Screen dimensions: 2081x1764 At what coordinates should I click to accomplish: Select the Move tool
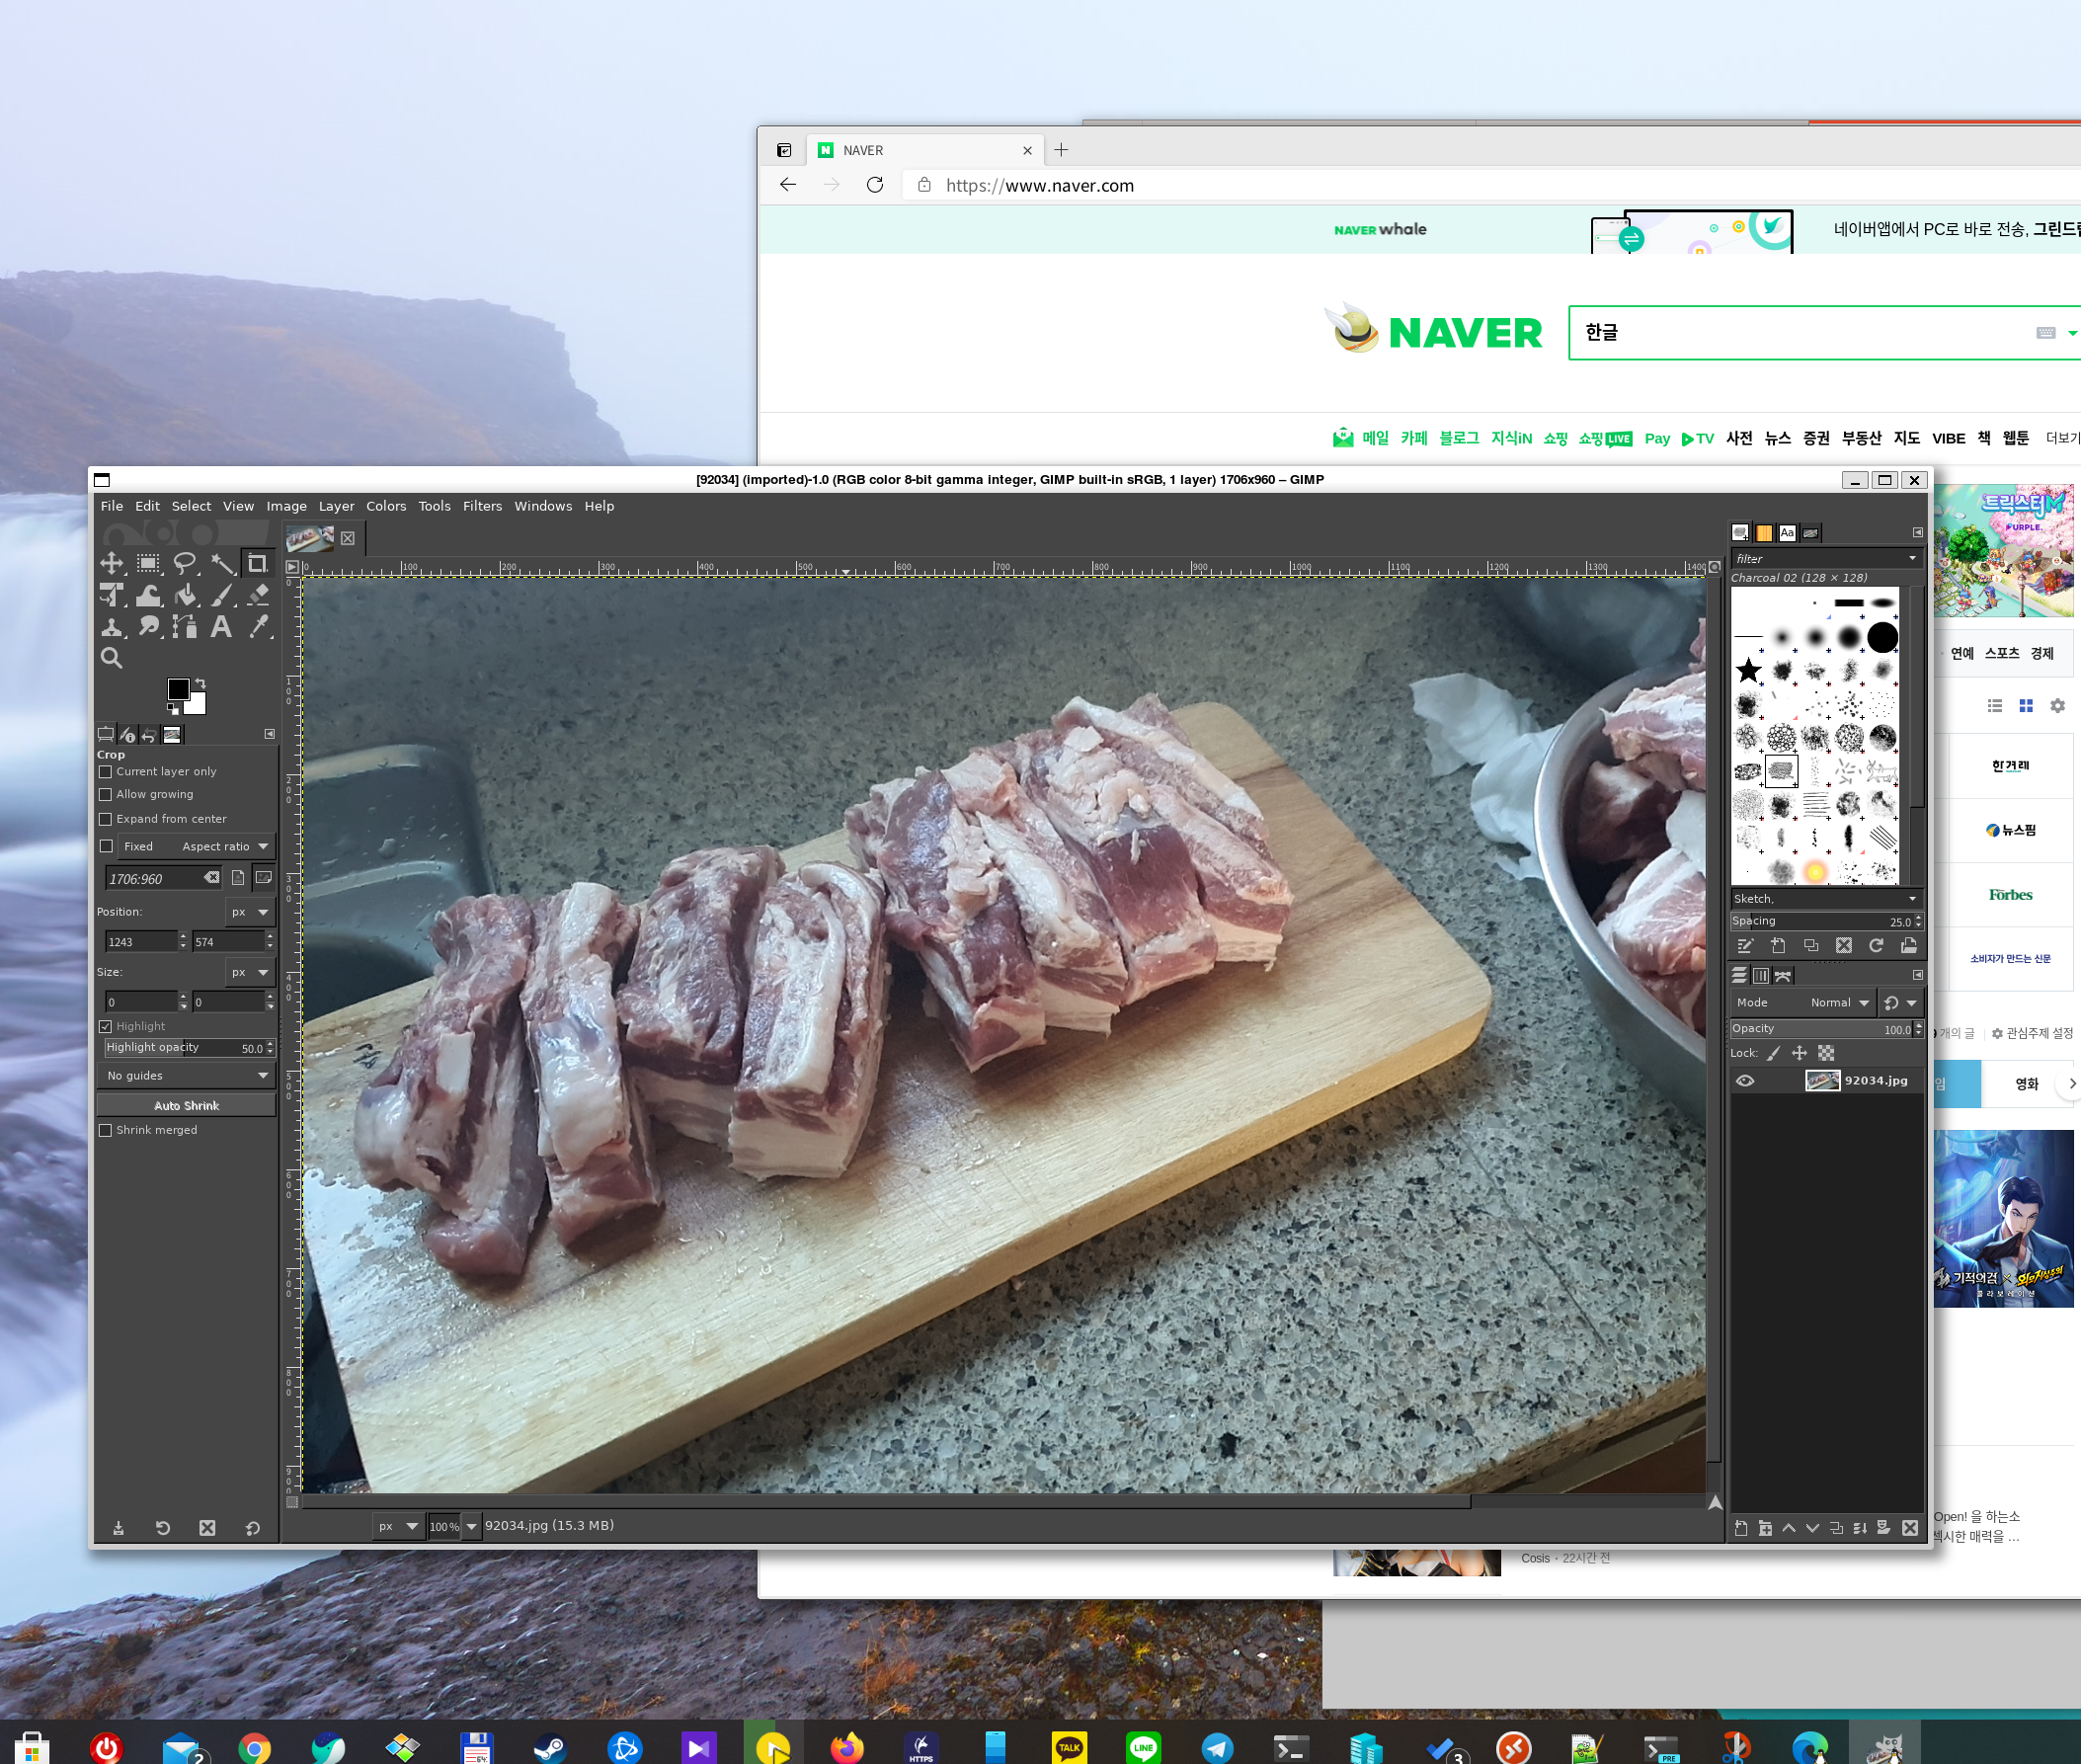point(111,563)
